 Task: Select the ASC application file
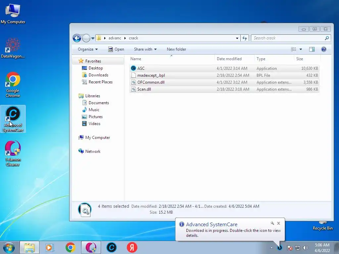[224, 68]
